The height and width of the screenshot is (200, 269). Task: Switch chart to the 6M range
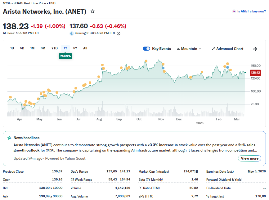[43, 48]
